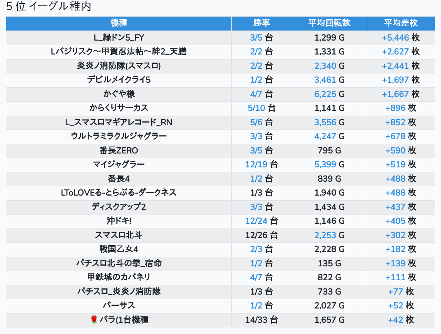The image size is (441, 334).
Task: Click win rate 5/6 台 cell
Action: (262, 122)
